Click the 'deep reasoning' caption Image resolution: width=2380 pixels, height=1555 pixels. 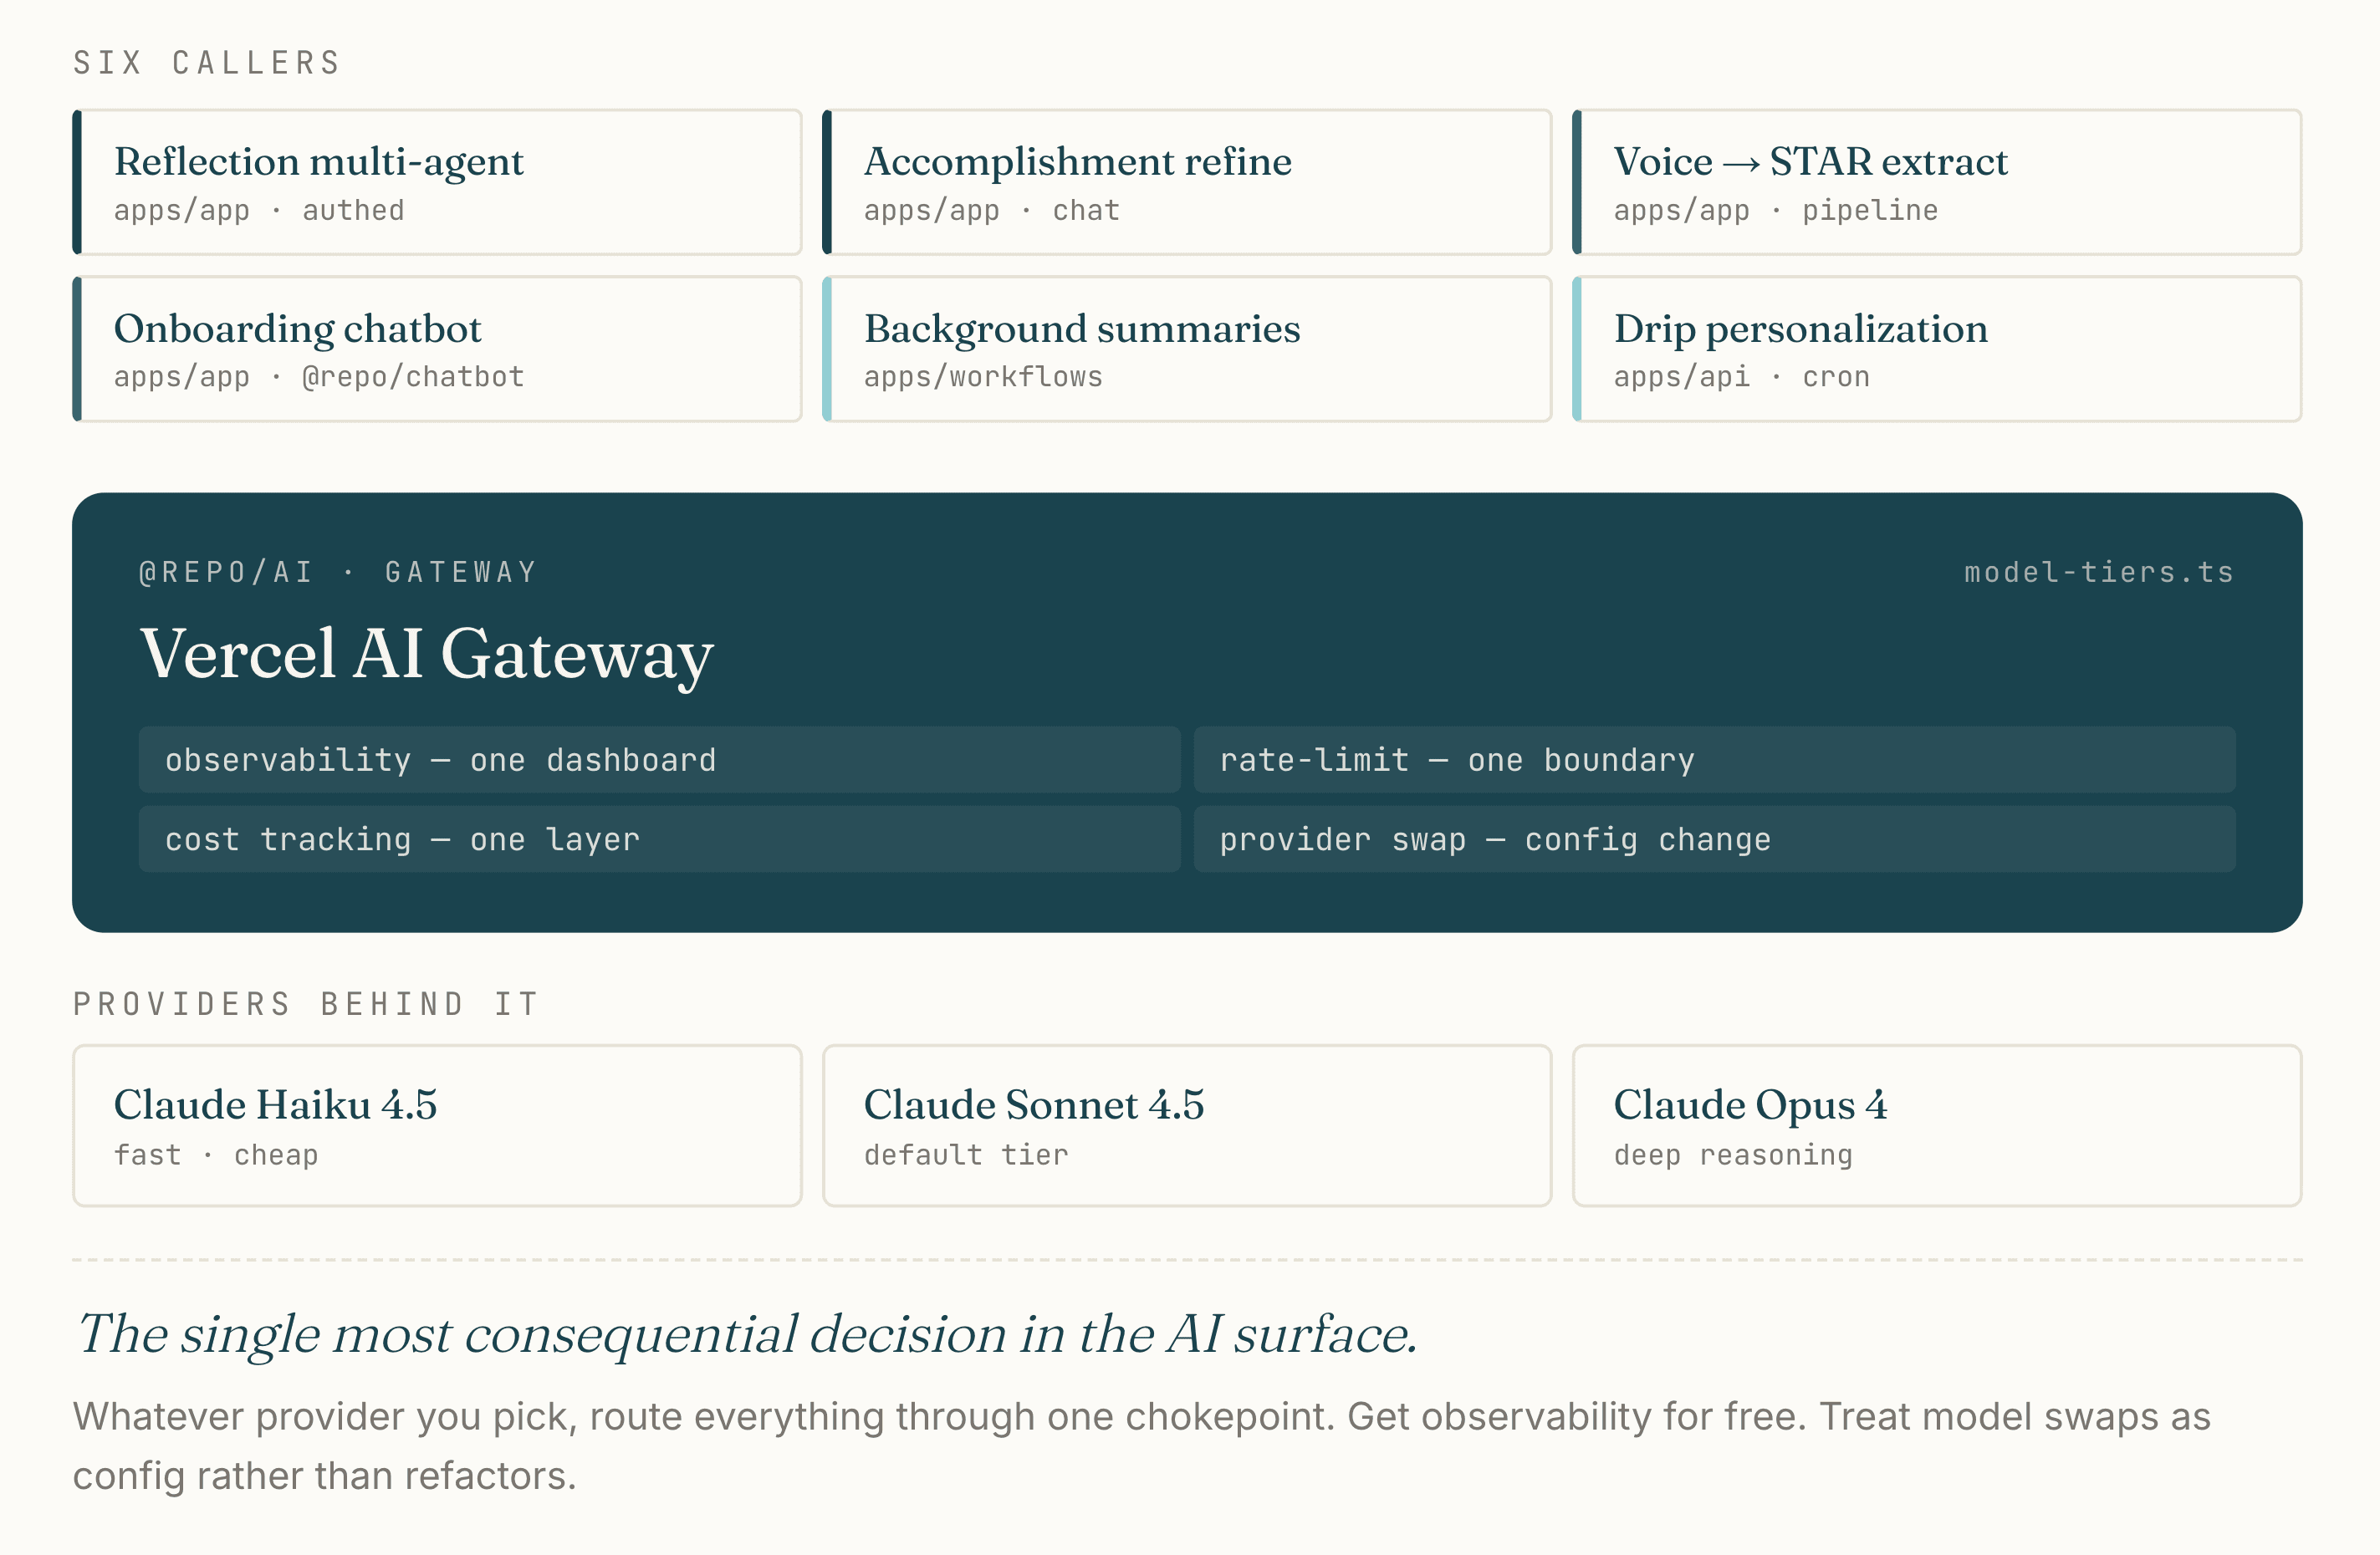[1733, 1155]
